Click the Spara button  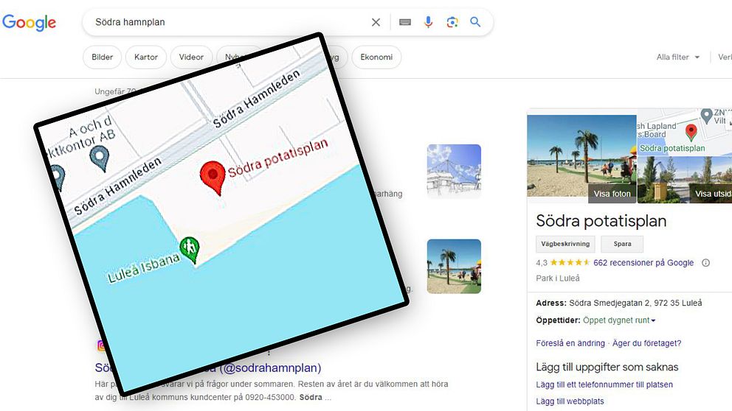[x=622, y=244]
